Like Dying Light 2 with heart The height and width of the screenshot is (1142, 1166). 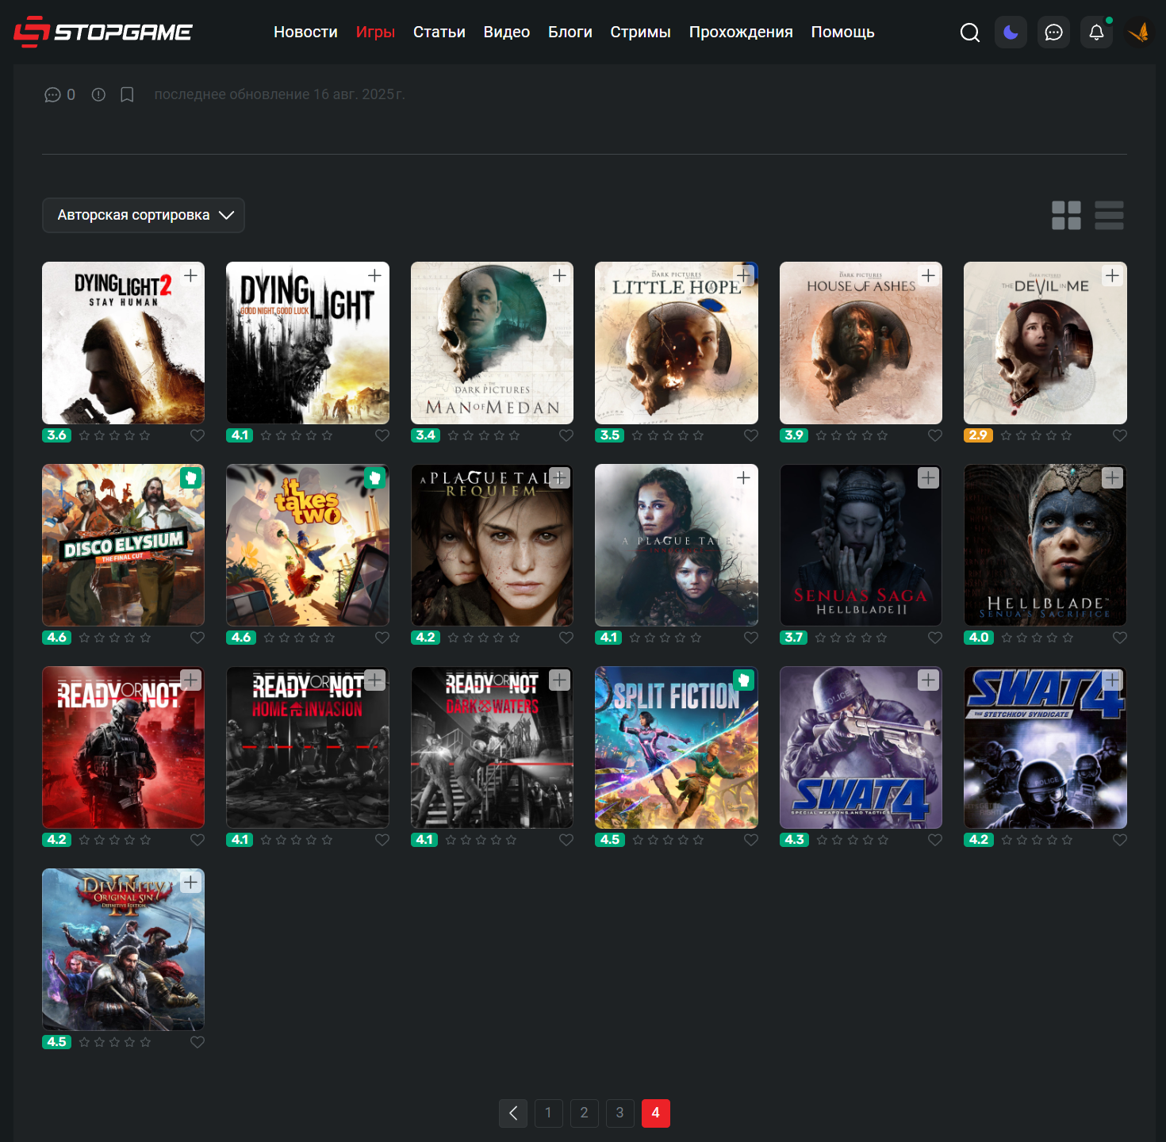coord(198,435)
